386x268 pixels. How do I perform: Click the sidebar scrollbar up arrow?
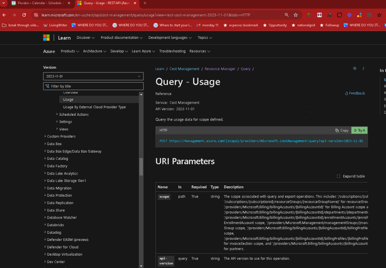[141, 94]
